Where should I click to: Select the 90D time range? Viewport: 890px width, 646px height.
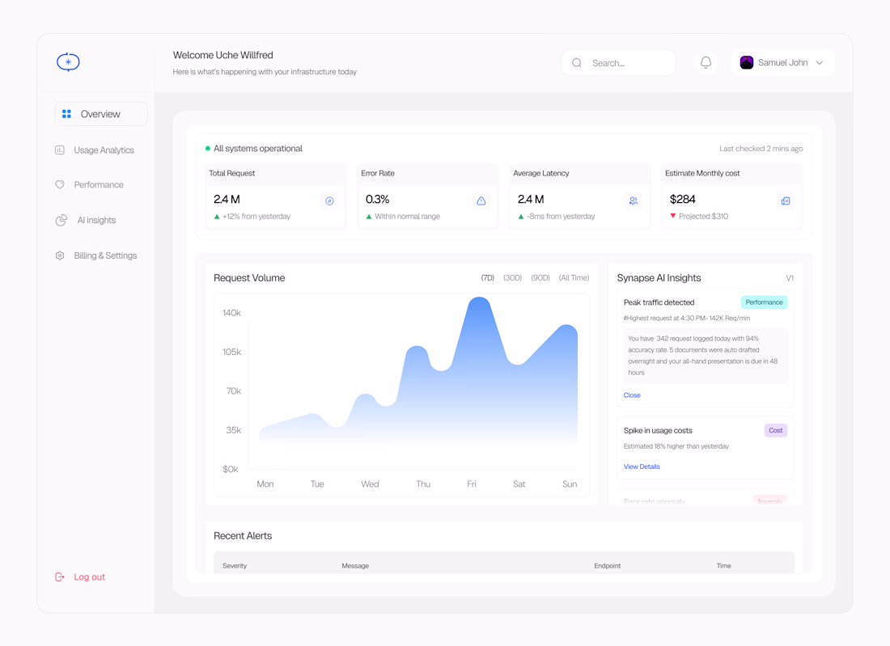click(540, 278)
